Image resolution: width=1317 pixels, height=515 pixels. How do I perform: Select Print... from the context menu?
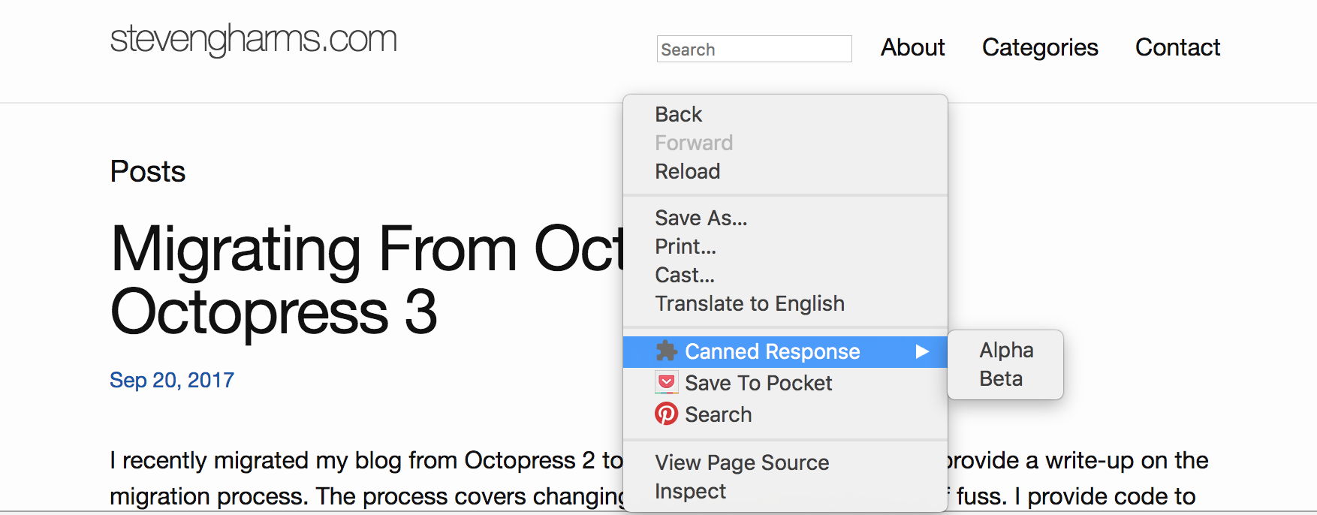pos(685,246)
